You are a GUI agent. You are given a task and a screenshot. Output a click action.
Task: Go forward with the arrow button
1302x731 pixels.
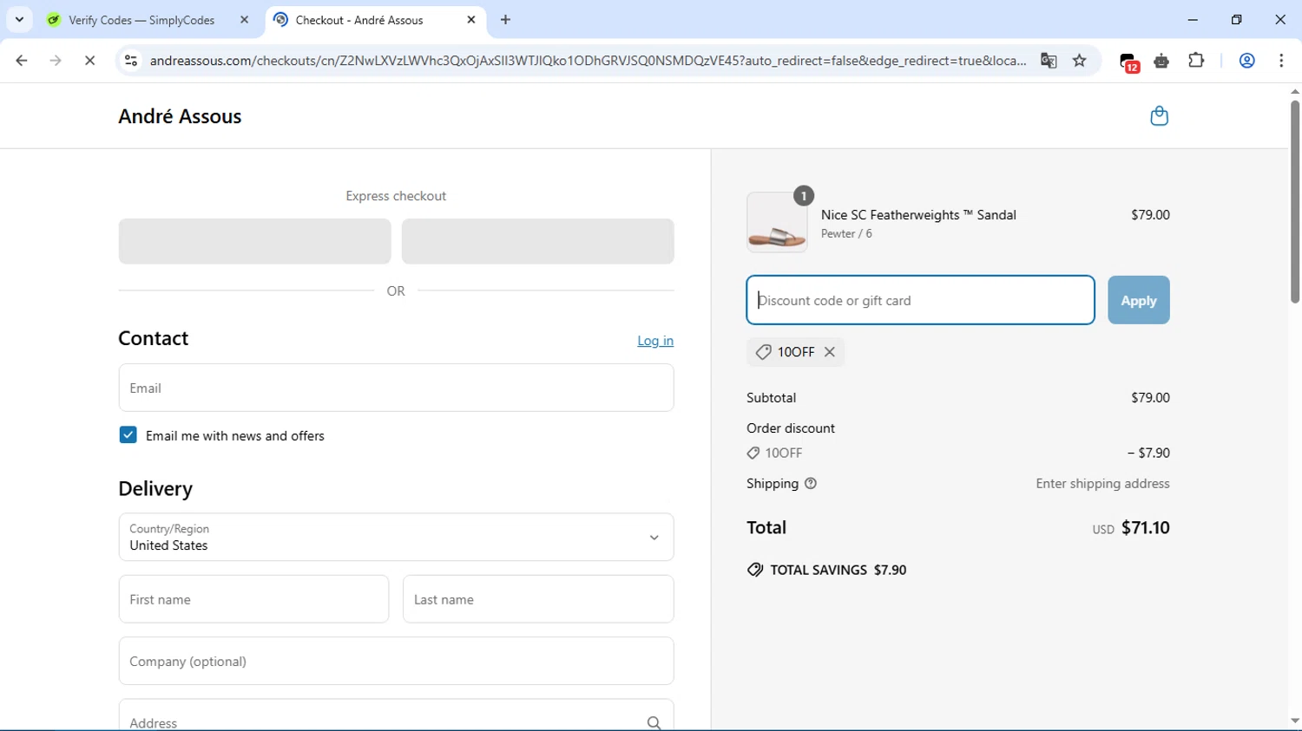click(56, 61)
